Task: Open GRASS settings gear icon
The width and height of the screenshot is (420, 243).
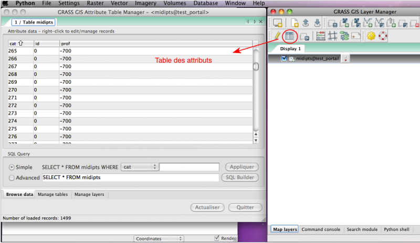Action: click(371, 36)
